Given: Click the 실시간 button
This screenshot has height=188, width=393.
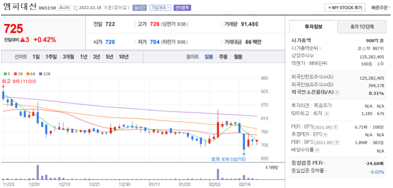Looking at the screenshot, I should coord(140,8).
